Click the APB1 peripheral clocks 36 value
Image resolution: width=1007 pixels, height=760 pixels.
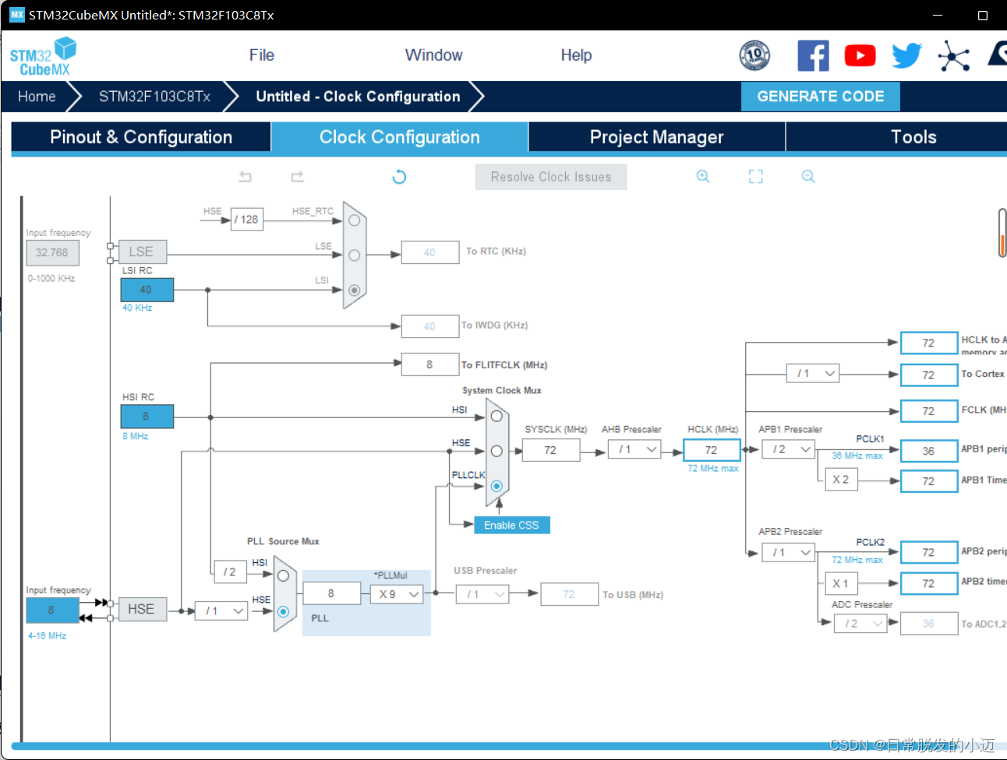click(x=929, y=451)
